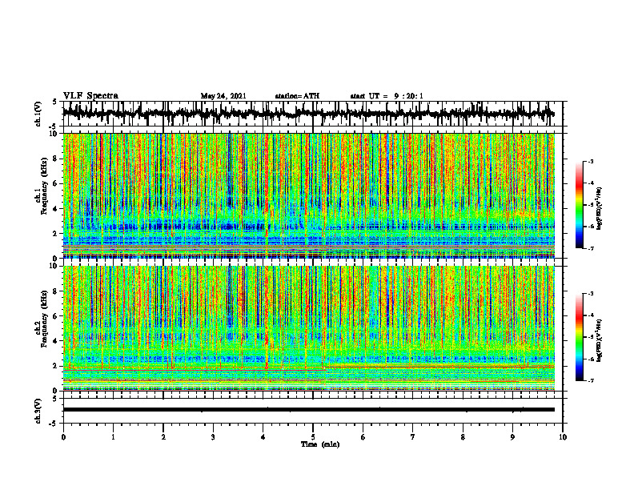Viewport: 634px width, 490px height.
Task: Click the time axis tick label "4"
Action: pos(263,437)
